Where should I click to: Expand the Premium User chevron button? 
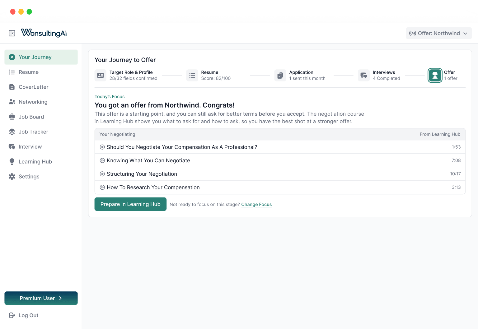(41, 298)
